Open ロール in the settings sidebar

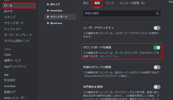click(19, 6)
